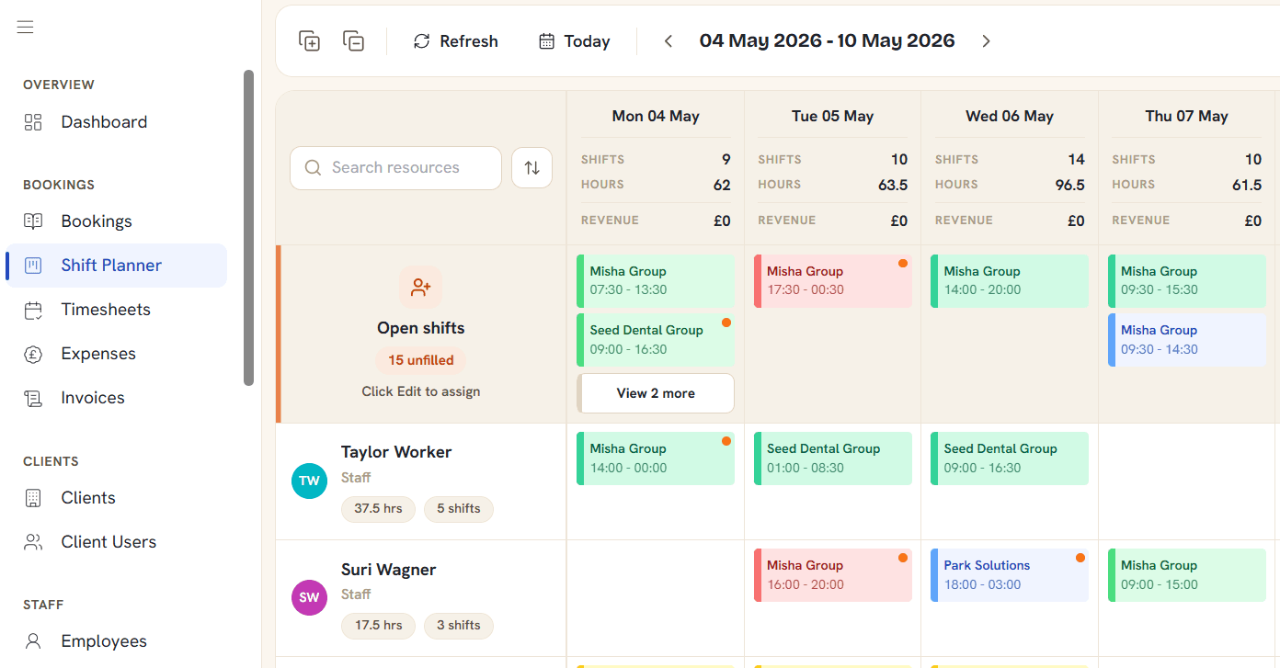Click the calendar icon beside Today
The height and width of the screenshot is (668, 1280).
point(546,41)
